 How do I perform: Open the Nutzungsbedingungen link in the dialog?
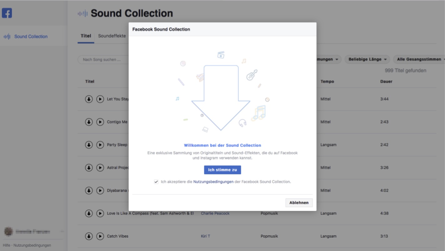tap(213, 182)
